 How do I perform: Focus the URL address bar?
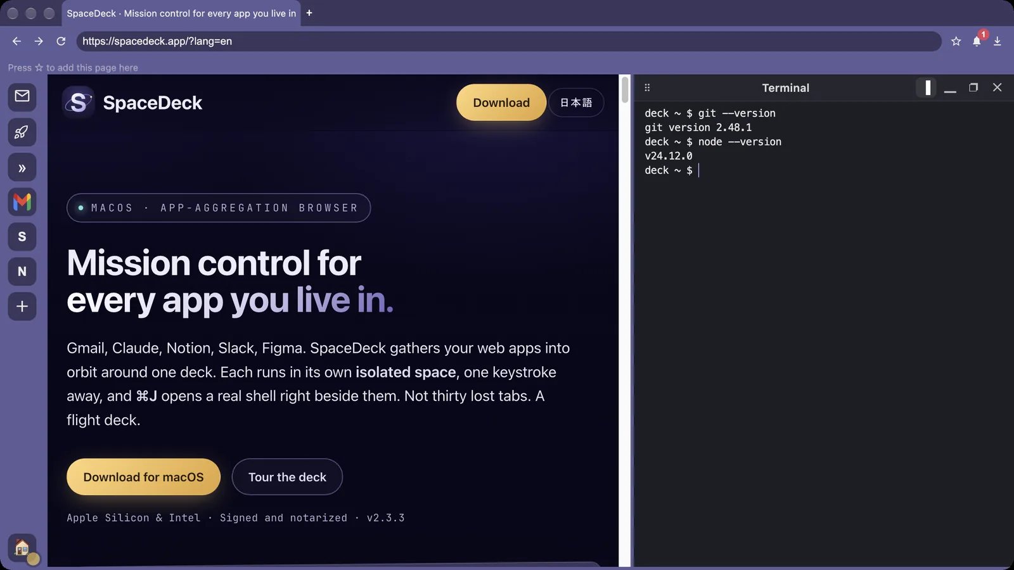click(509, 41)
